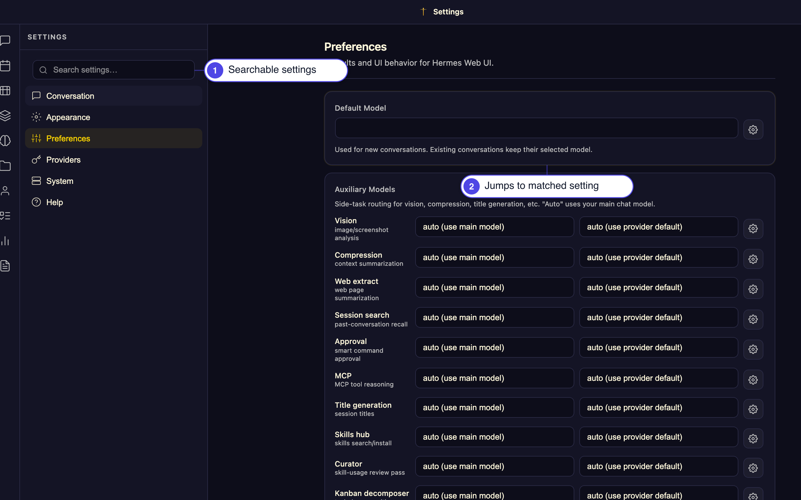Open the MCP provider default dropdown
801x500 pixels.
[x=658, y=378]
